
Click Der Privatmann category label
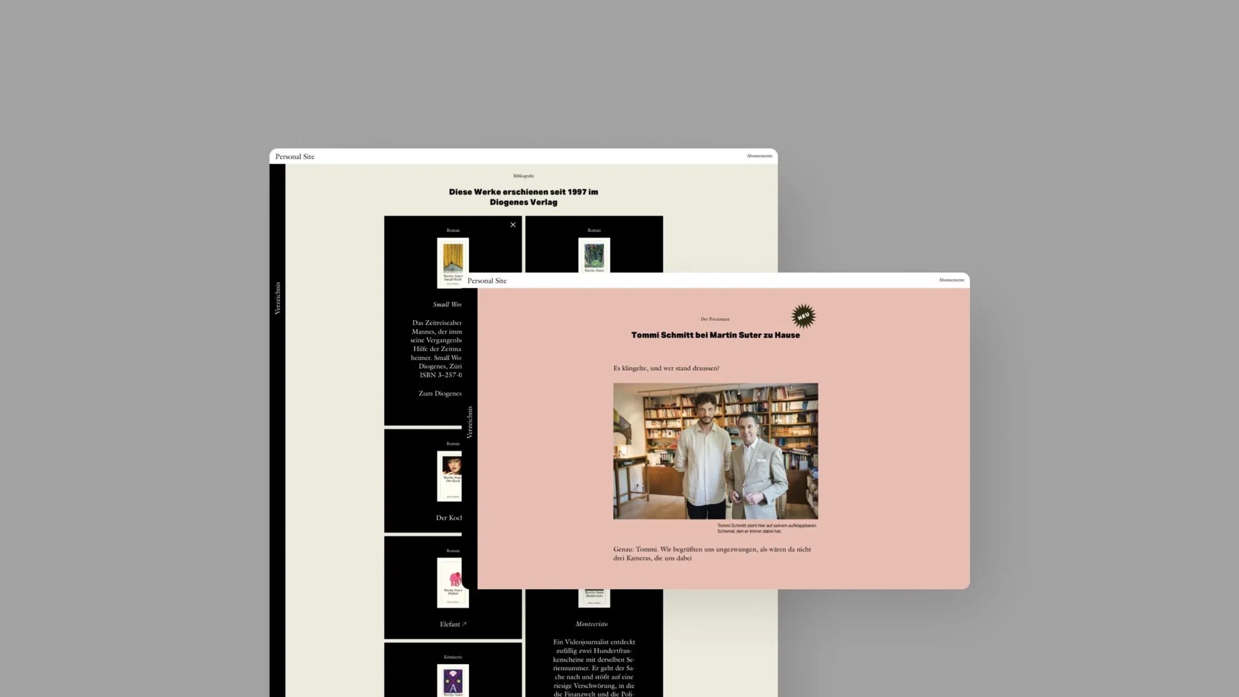(x=715, y=319)
